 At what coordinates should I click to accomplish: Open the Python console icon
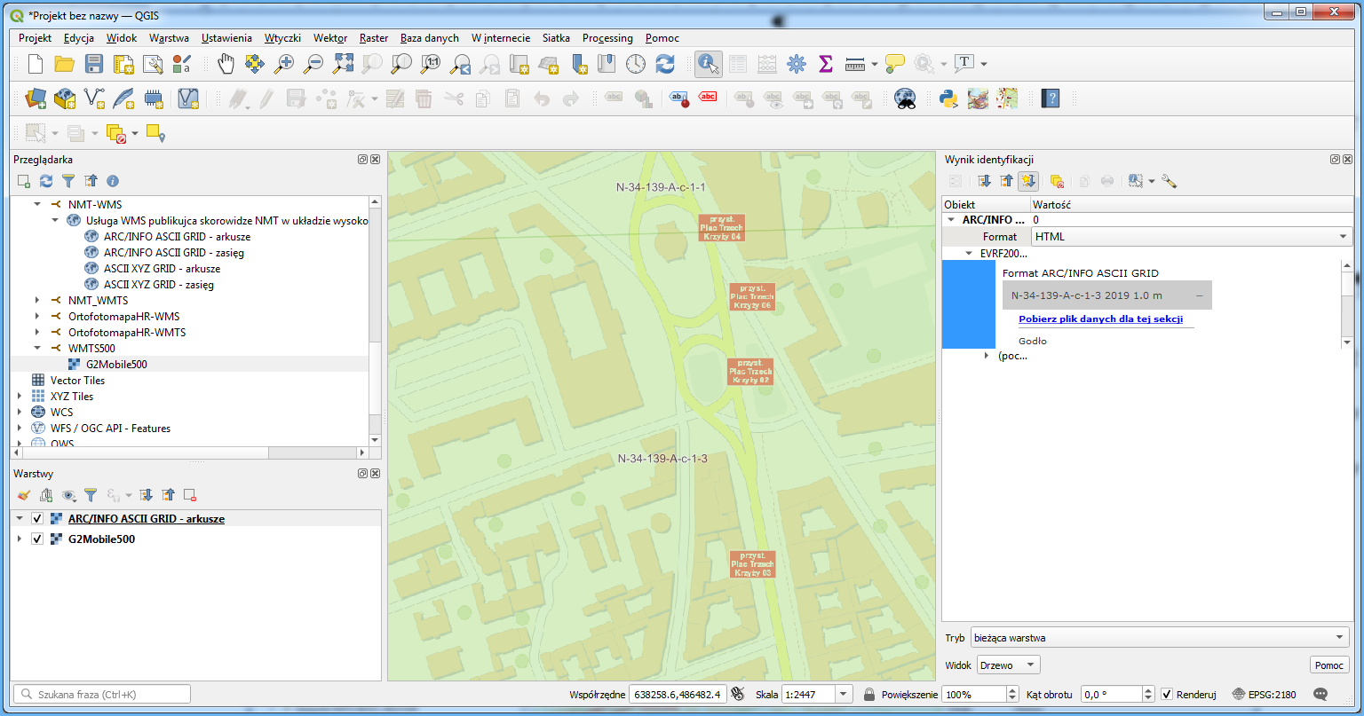tap(949, 98)
